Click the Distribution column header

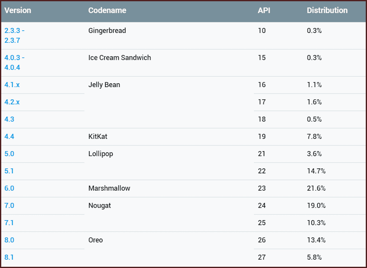[x=327, y=10]
